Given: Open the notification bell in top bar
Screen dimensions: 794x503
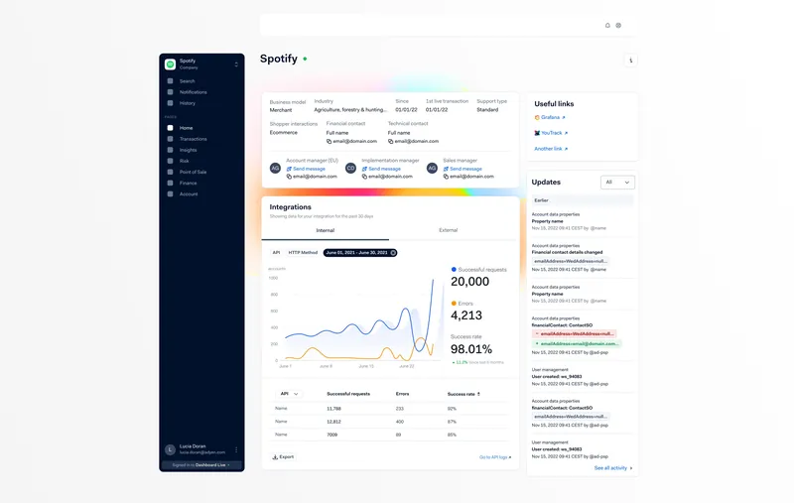Looking at the screenshot, I should coord(607,26).
